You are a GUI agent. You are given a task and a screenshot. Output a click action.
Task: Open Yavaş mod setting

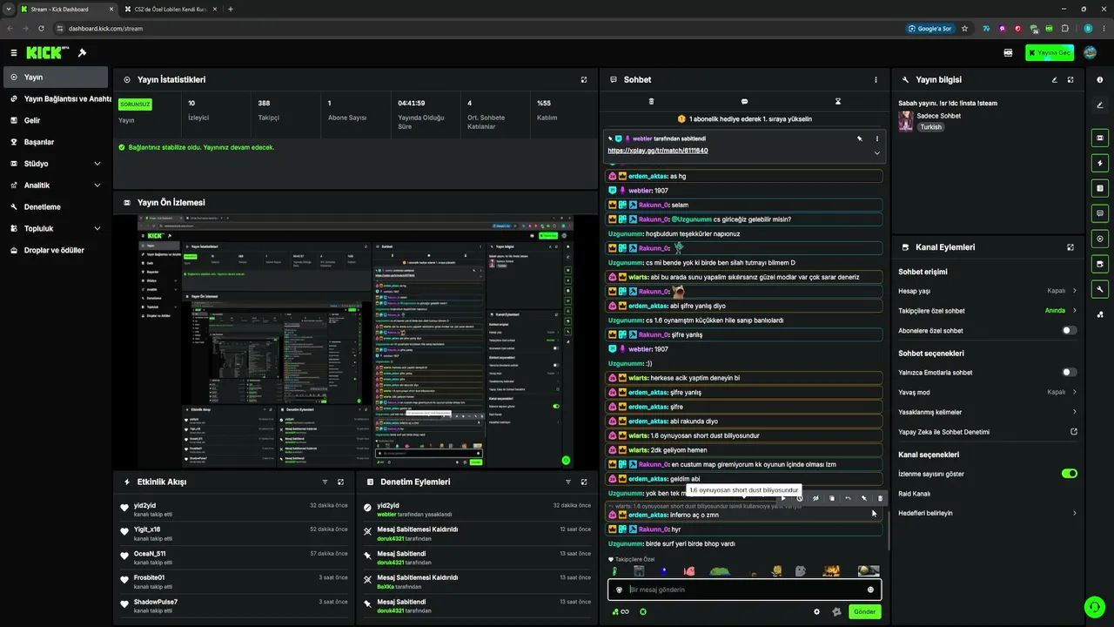click(x=988, y=392)
